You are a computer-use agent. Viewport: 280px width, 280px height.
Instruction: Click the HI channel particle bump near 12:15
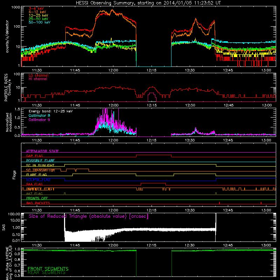[x=152, y=97]
